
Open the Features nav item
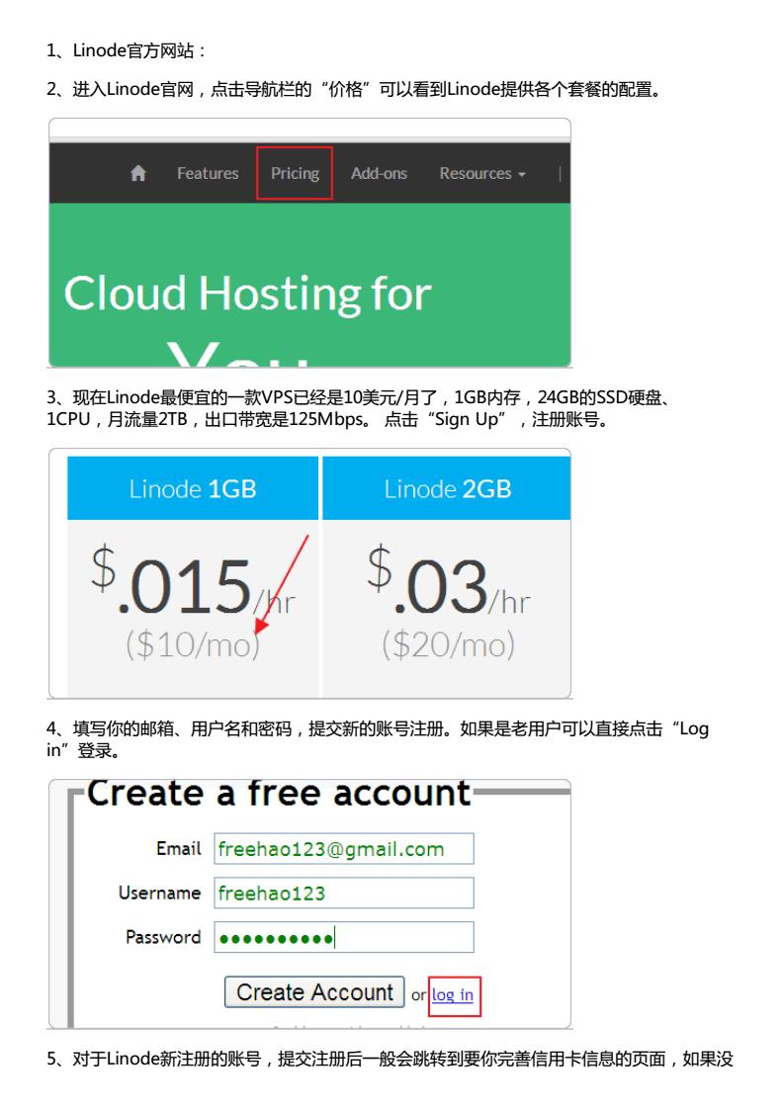(x=208, y=173)
